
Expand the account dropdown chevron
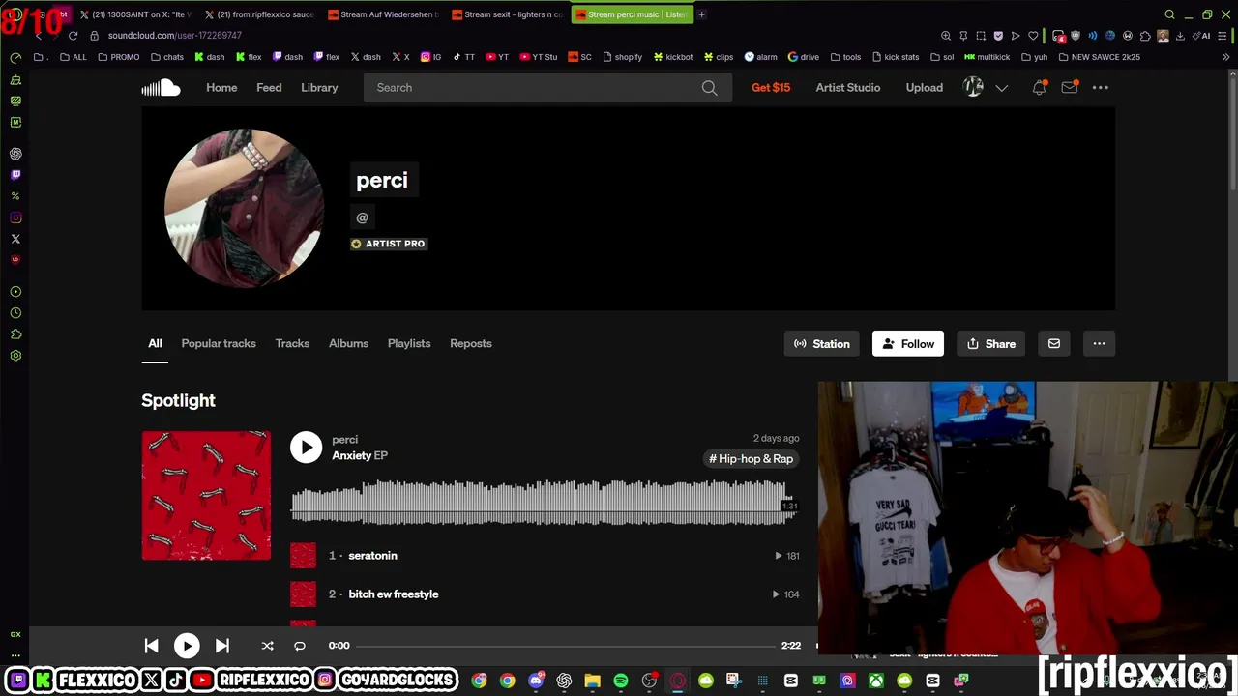(1002, 88)
